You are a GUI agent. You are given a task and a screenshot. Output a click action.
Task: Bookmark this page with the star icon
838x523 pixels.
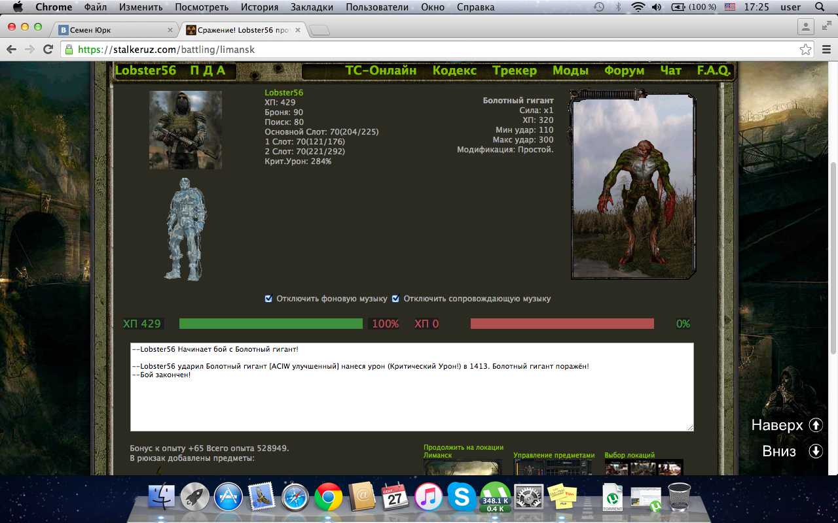tap(805, 50)
